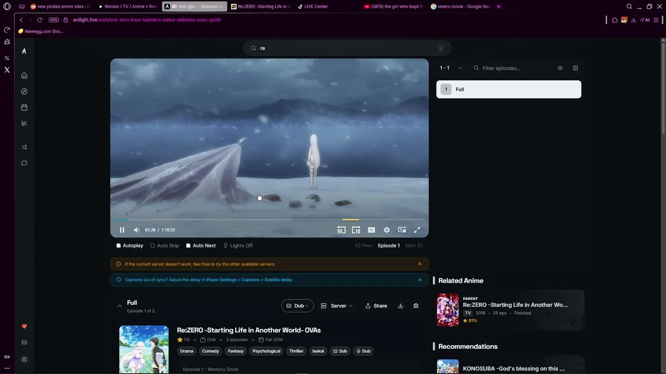Click the Share button
This screenshot has width=666, height=374.
(376, 306)
